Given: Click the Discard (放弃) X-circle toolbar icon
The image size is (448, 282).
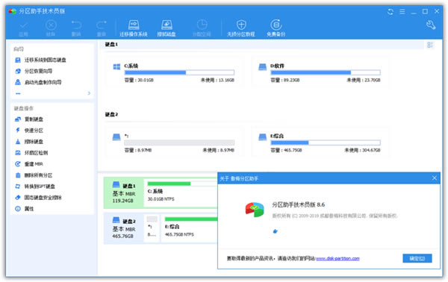Looking at the screenshot, I should coord(51,28).
